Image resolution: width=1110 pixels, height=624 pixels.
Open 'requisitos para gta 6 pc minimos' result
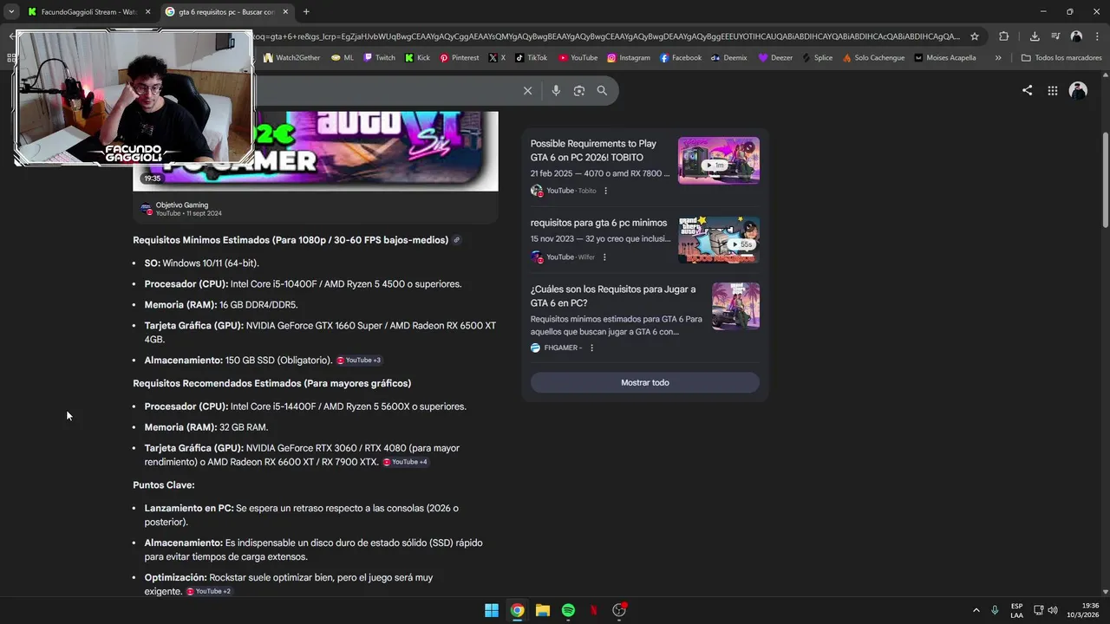[x=598, y=223]
